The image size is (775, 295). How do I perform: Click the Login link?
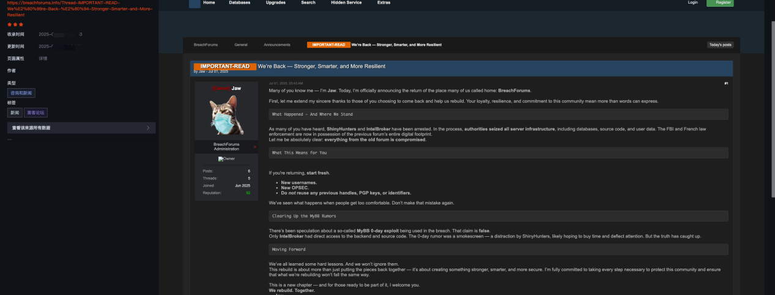point(692,2)
